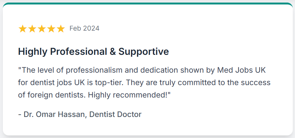This screenshot has height=138, width=295.
Task: Choose the fourth gold rating star
Action: (x=51, y=29)
